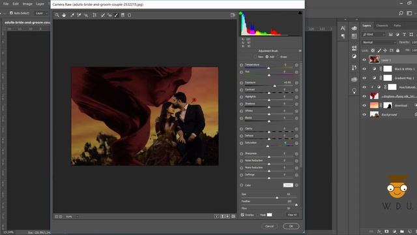Decrease Exposure with its minus button
Screen dimensions: 417x235
click(x=241, y=83)
